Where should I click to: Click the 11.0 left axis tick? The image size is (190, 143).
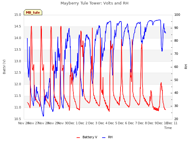click(18, 107)
